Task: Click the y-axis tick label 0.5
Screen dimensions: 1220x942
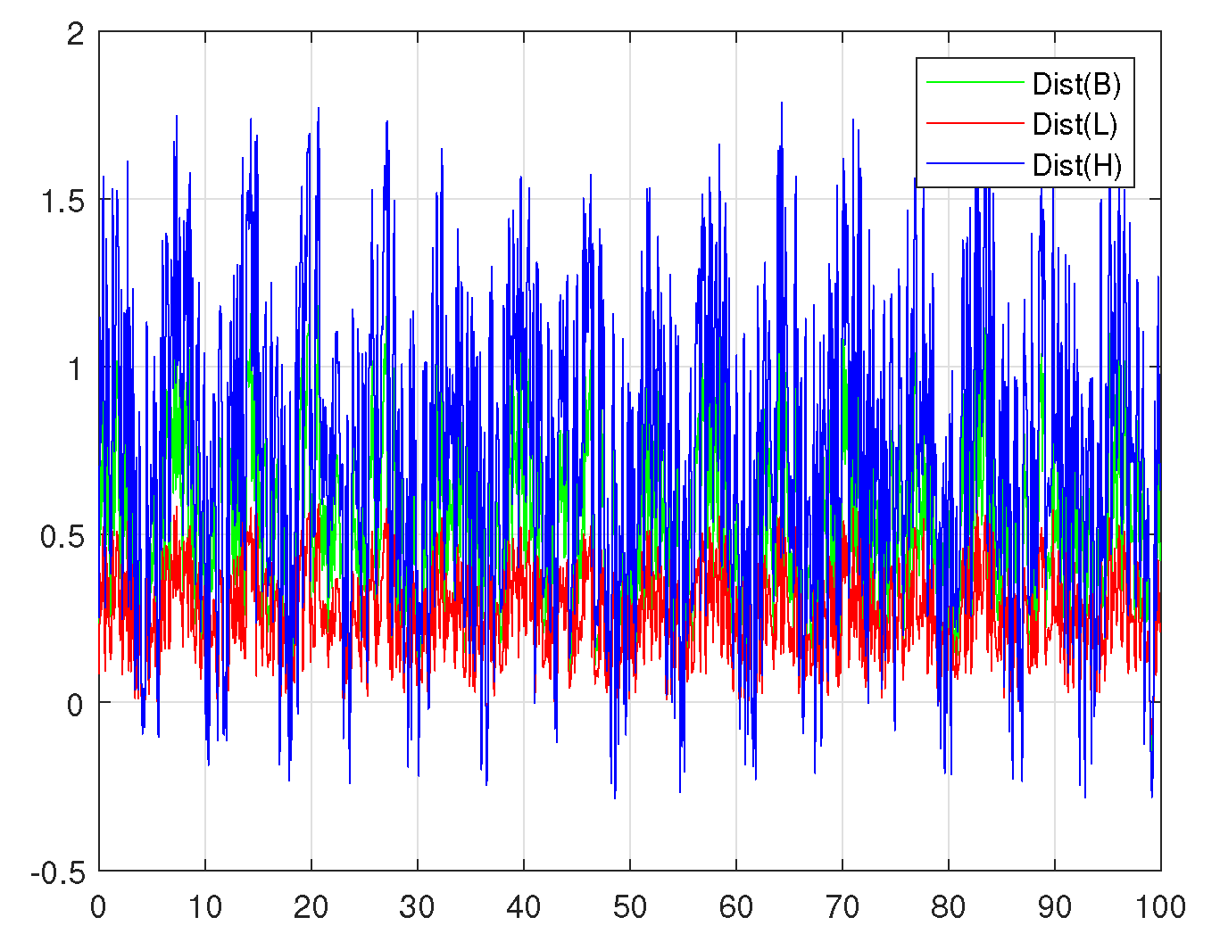Action: coord(62,537)
